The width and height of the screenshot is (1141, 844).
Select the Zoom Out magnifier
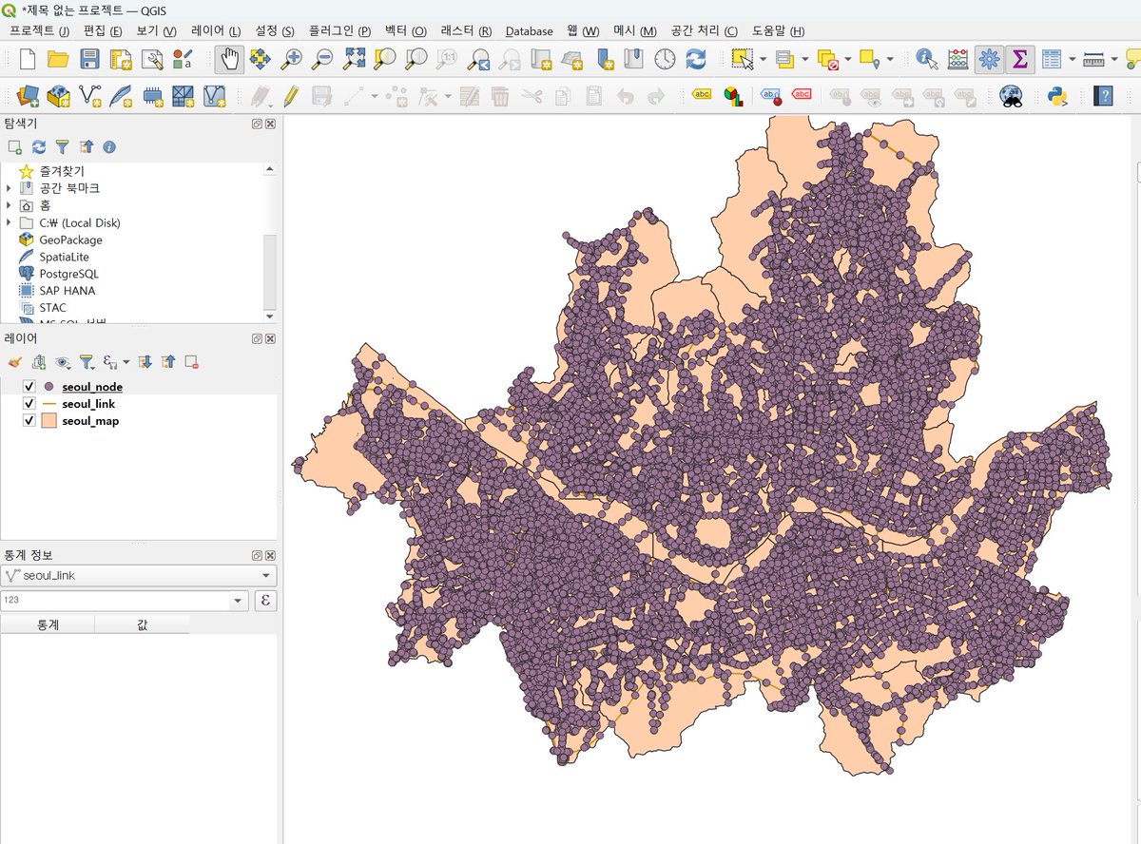click(322, 59)
